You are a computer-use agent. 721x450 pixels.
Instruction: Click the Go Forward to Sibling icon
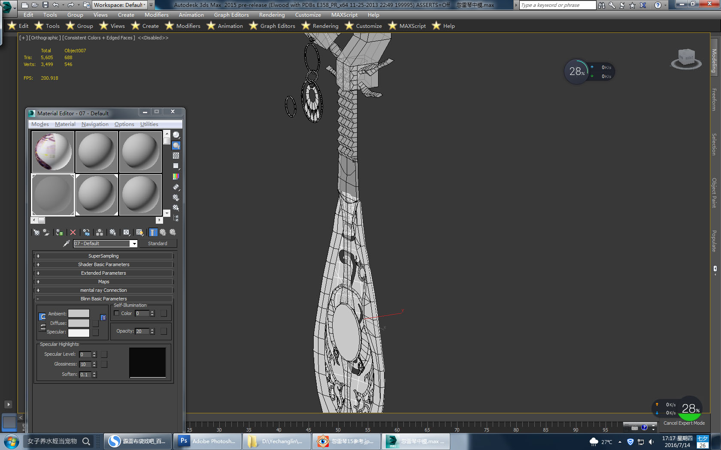(173, 232)
